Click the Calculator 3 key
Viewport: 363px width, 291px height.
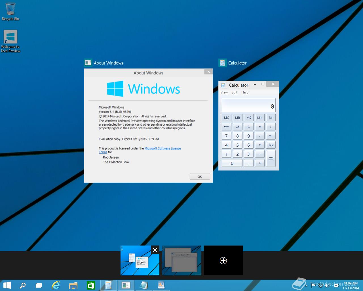point(249,154)
